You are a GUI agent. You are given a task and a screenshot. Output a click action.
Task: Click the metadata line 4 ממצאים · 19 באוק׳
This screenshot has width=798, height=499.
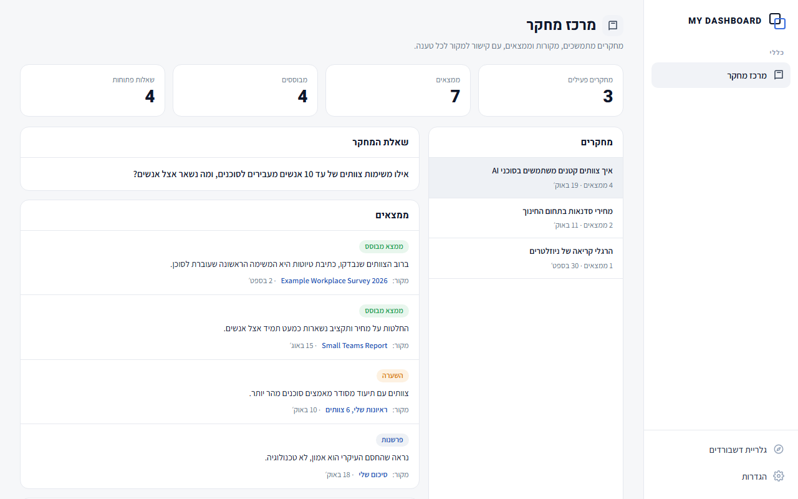click(583, 185)
